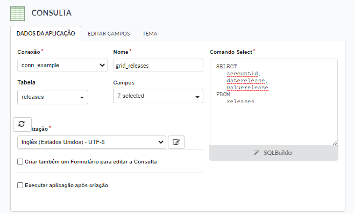354x214 pixels.
Task: Click the green Consulta grid icon
Action: coord(17,13)
